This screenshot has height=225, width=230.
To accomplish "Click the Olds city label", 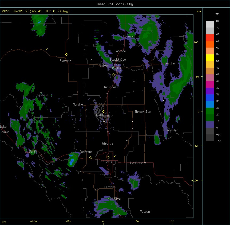I will pos(104,105).
